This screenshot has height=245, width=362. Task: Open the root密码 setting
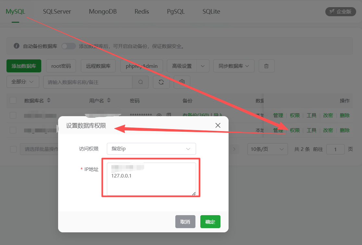point(61,66)
